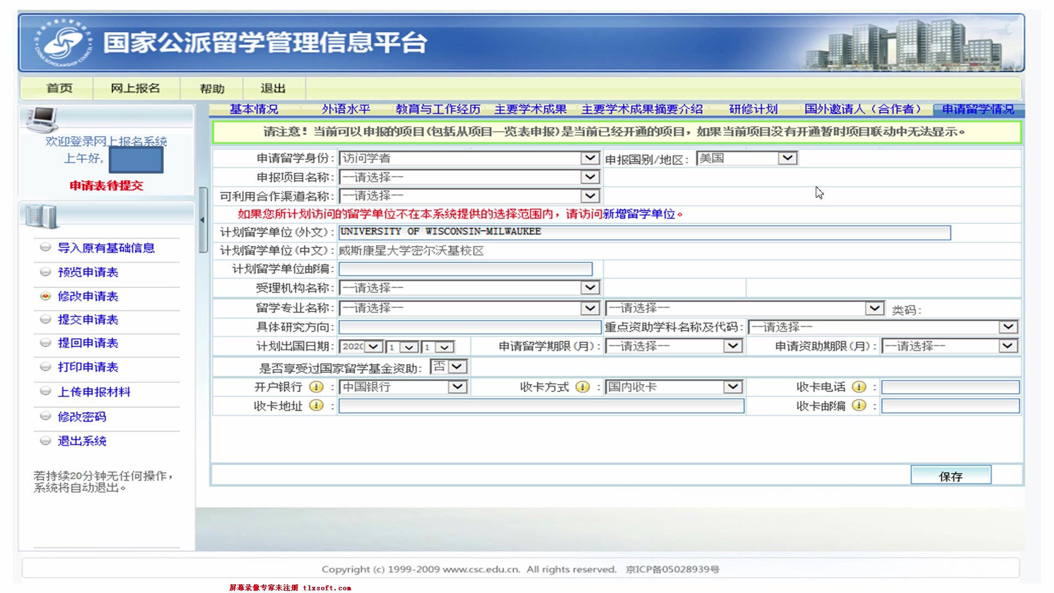The width and height of the screenshot is (1054, 593).
Task: Switch to the 基本情况 tab
Action: (x=254, y=109)
